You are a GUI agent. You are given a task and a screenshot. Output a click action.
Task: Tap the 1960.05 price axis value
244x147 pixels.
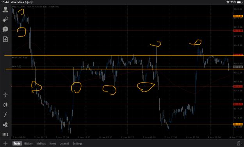238,73
